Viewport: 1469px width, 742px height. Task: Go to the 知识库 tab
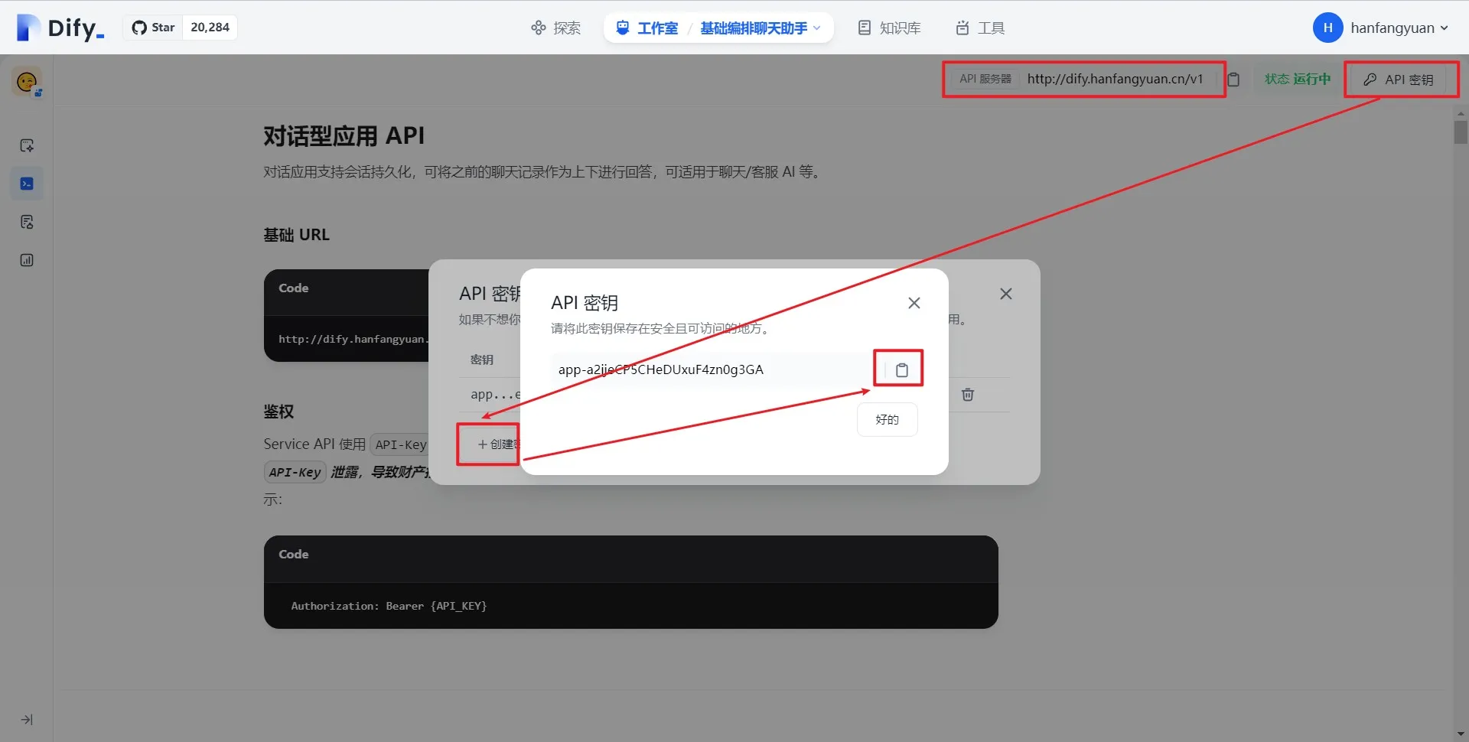coord(889,28)
